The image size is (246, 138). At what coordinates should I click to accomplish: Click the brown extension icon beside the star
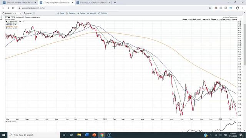216,8
